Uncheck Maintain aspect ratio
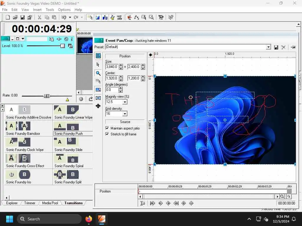302x226 pixels. click(x=107, y=128)
